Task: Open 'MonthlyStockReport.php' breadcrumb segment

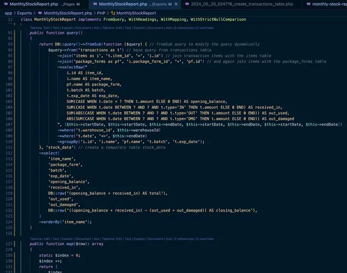Action: coord(68,13)
